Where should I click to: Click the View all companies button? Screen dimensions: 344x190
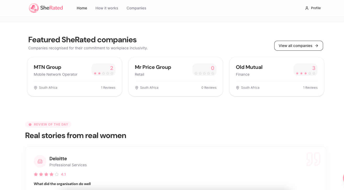coord(299,46)
